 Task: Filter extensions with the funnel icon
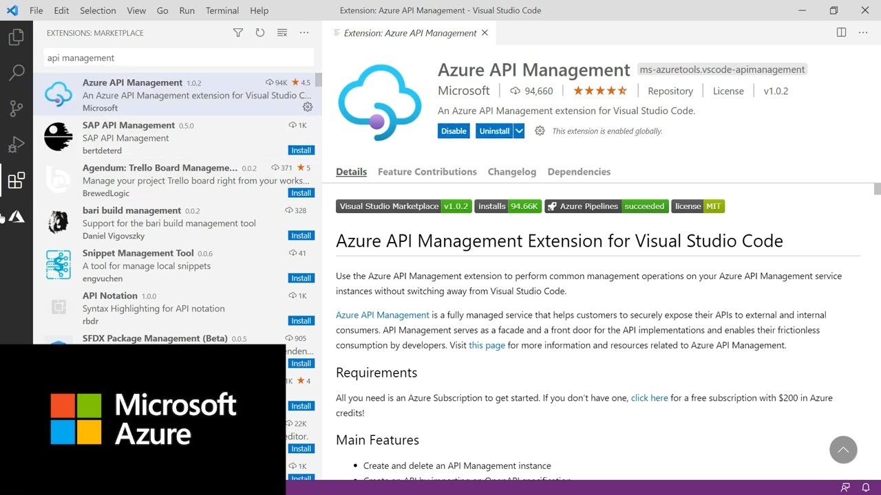pyautogui.click(x=238, y=33)
